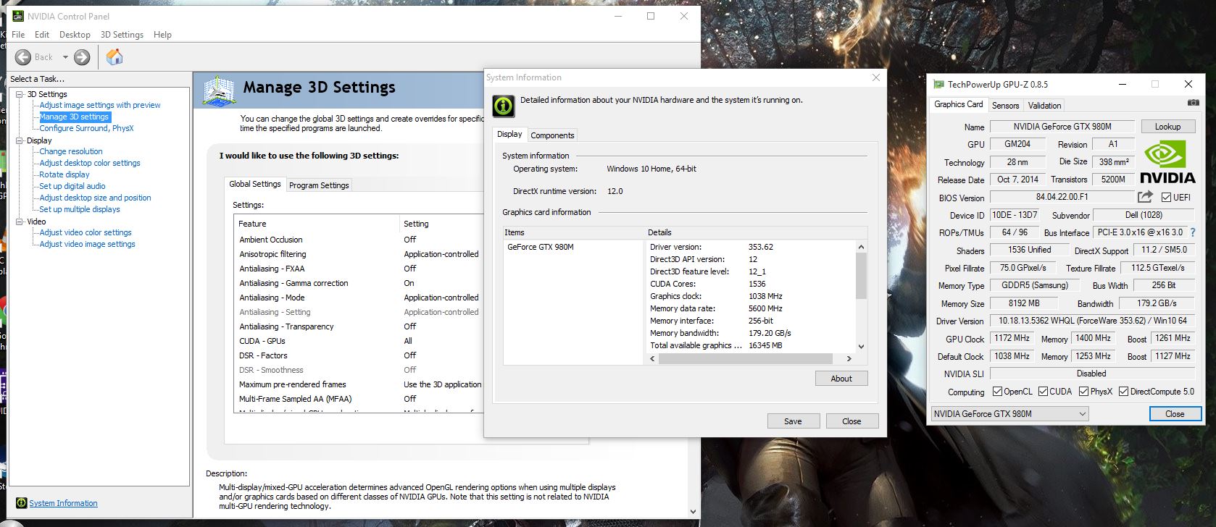The width and height of the screenshot is (1216, 527).
Task: Select Adjust desktop size and position
Action: (95, 198)
